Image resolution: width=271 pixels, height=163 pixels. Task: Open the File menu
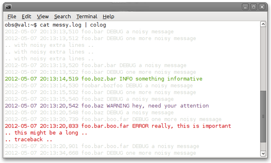point(12,17)
